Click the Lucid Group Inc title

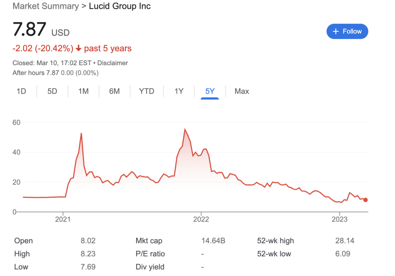(x=120, y=6)
